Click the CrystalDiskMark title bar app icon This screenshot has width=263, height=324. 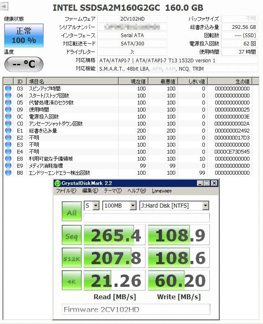click(x=57, y=183)
